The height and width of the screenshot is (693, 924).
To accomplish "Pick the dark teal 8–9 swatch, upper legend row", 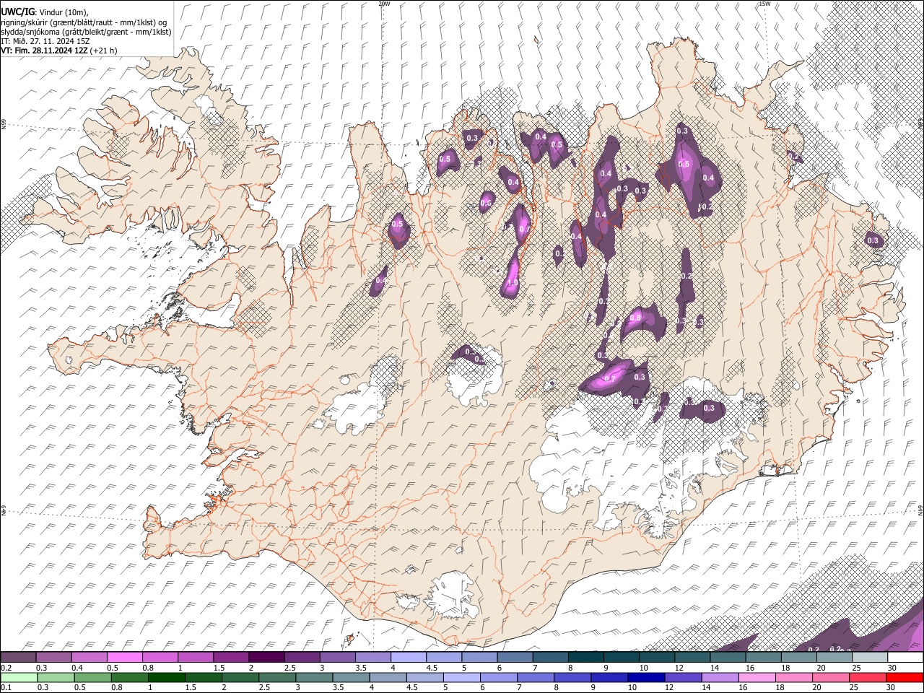I will coord(585,657).
